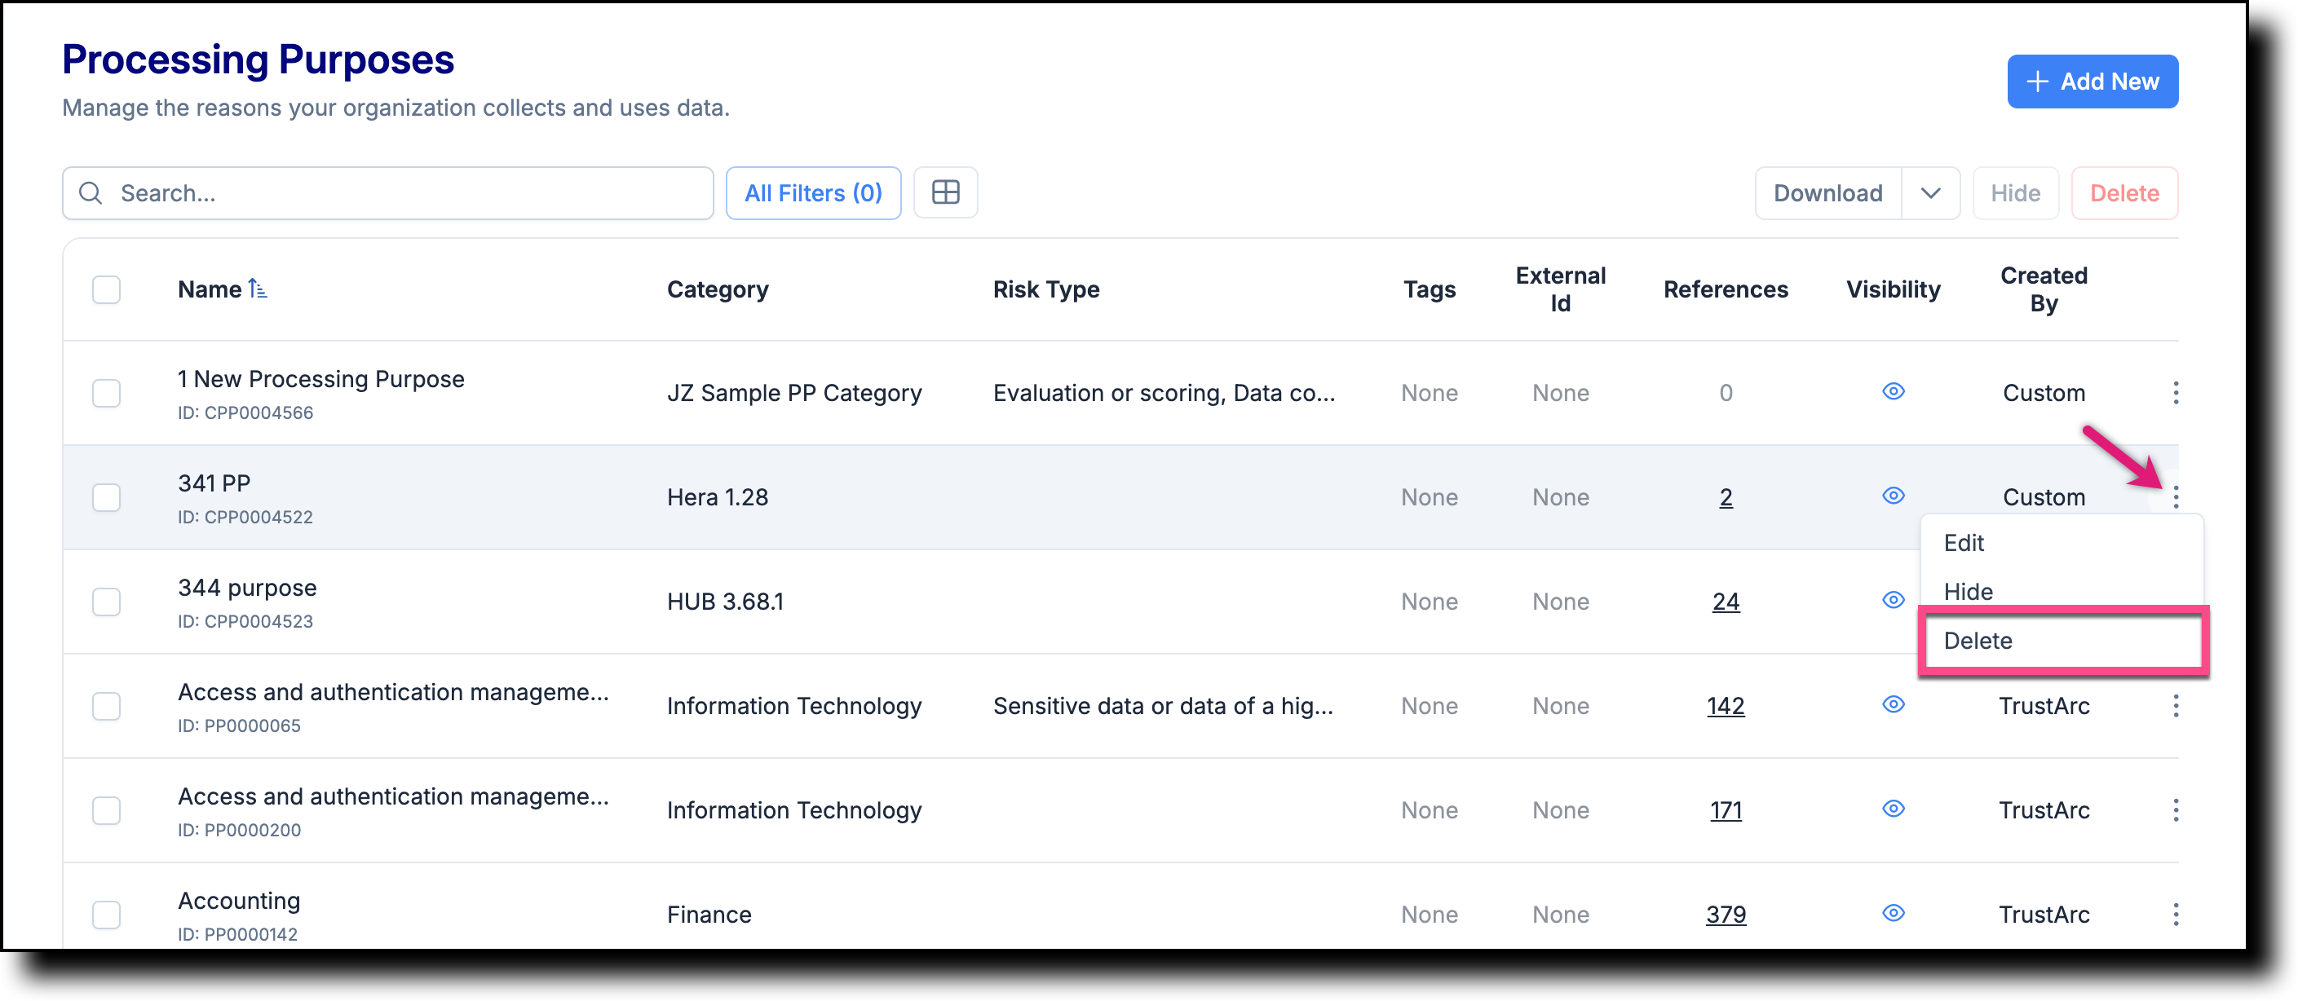Open the three-dot menu for 1 New Processing Purpose
This screenshot has width=2298, height=1001.
pos(2176,392)
